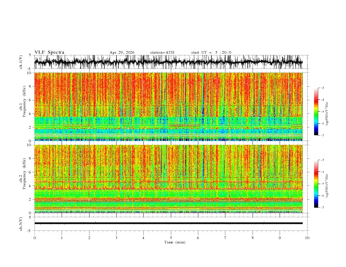
Task: Click the "Time (min)" axis label
Action: 175,242
